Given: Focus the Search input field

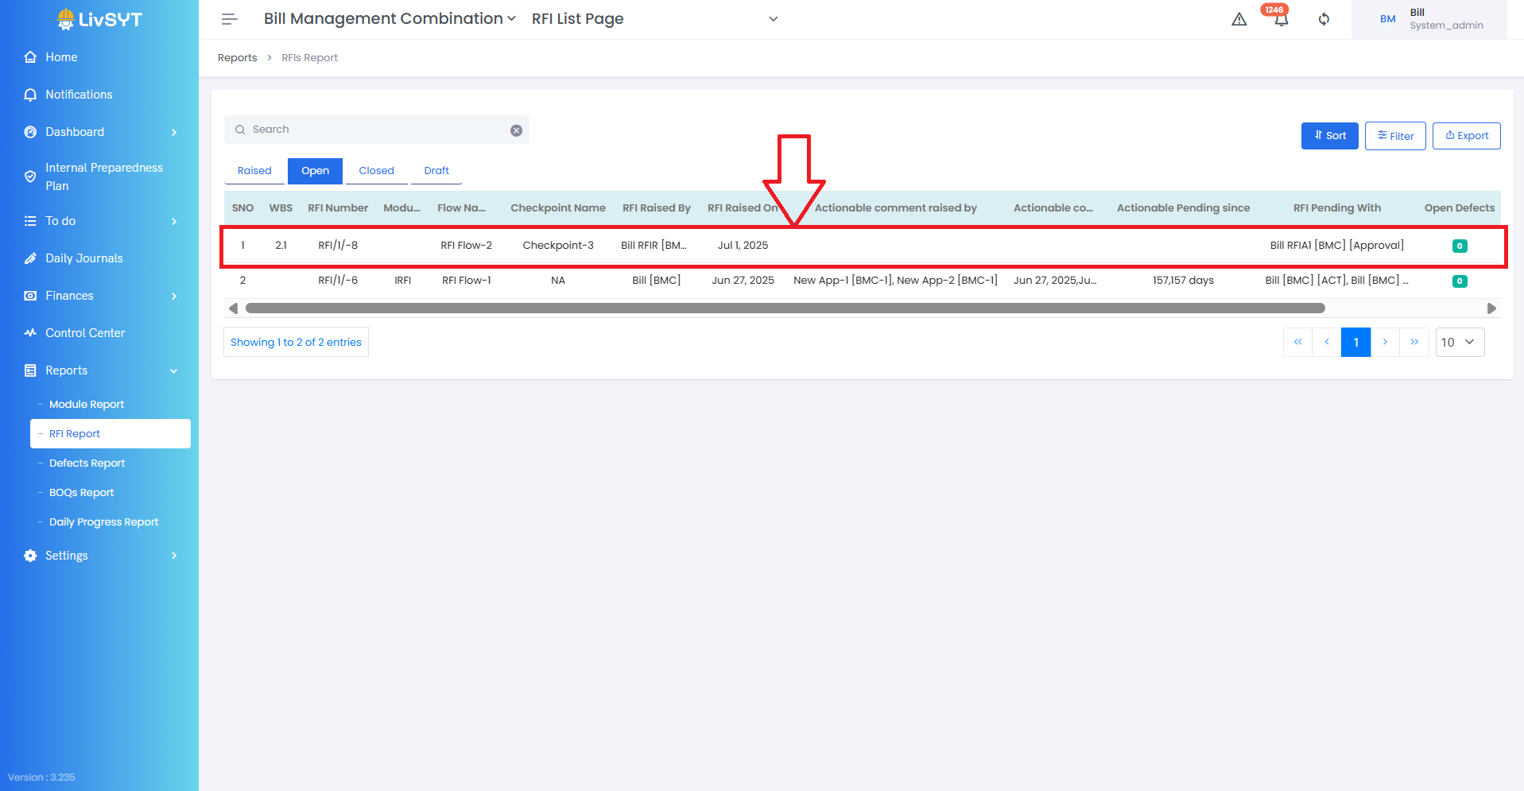Looking at the screenshot, I should pyautogui.click(x=377, y=130).
